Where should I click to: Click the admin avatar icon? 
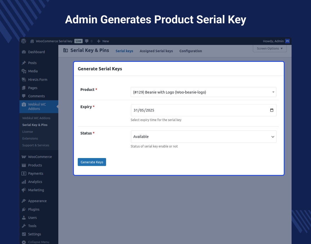click(x=287, y=41)
